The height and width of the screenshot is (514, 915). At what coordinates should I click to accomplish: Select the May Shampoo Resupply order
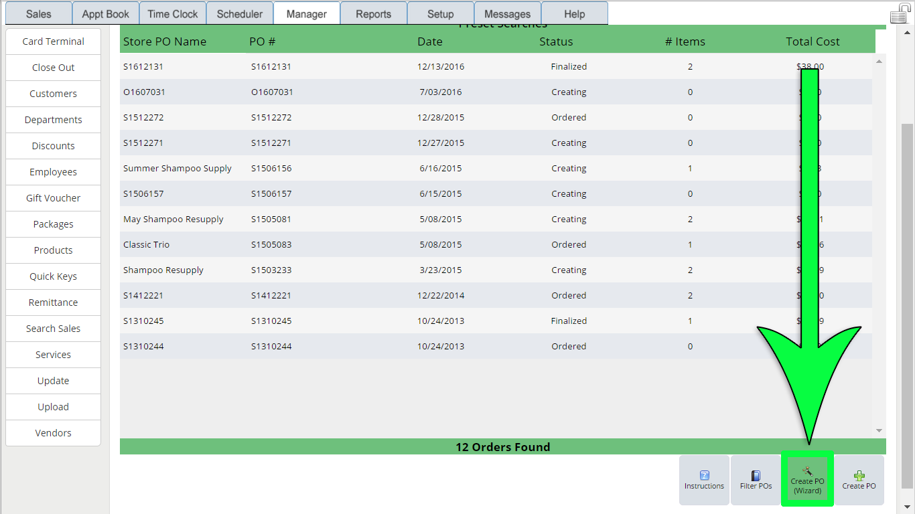[x=496, y=219]
